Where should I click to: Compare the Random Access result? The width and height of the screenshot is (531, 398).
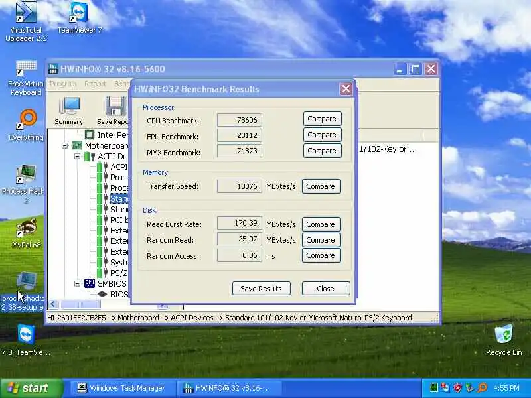[321, 255]
